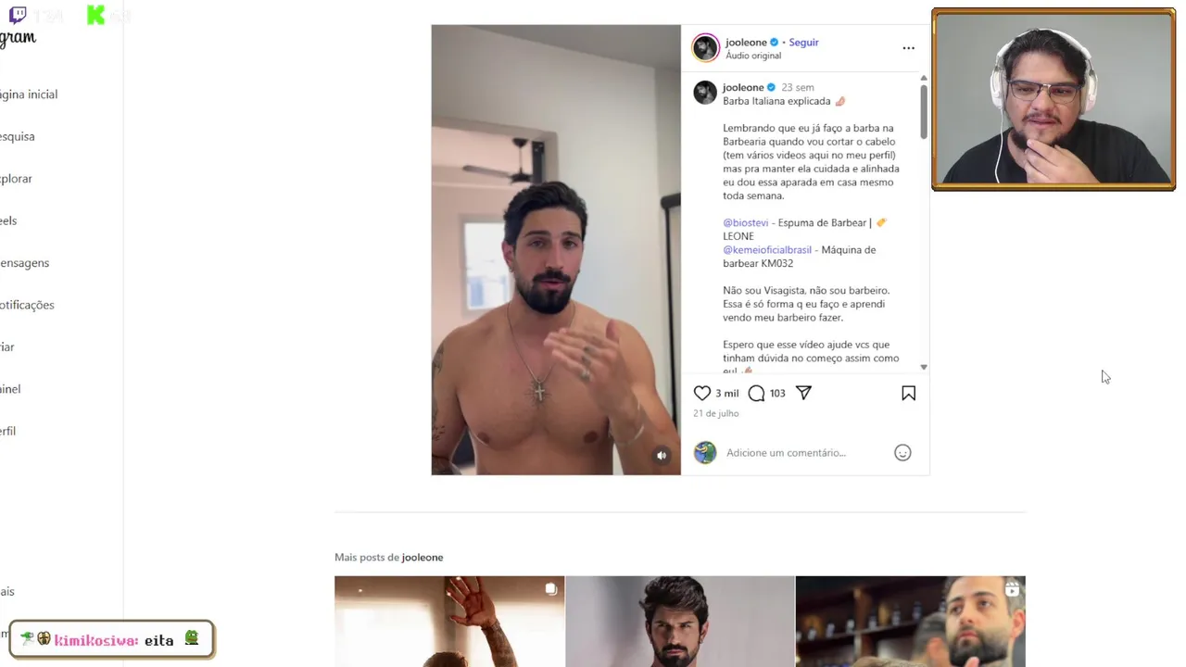Click Seguir to follow jooleone
Viewport: 1186px width, 667px height.
click(803, 42)
